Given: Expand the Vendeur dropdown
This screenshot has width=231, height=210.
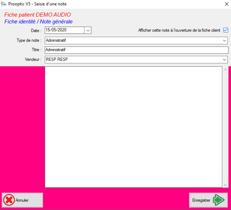Looking at the screenshot, I should coord(225,59).
